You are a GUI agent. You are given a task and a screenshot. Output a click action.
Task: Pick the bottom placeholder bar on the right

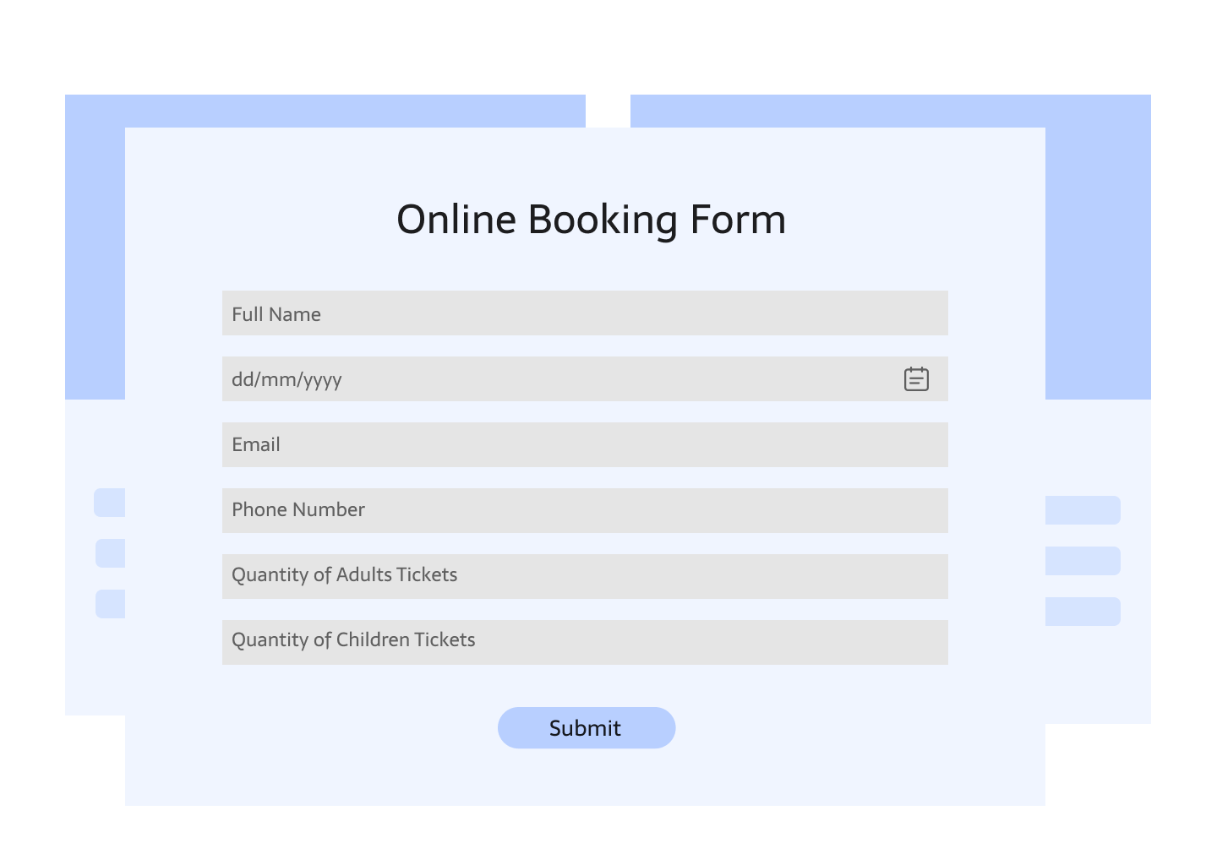tap(1083, 612)
